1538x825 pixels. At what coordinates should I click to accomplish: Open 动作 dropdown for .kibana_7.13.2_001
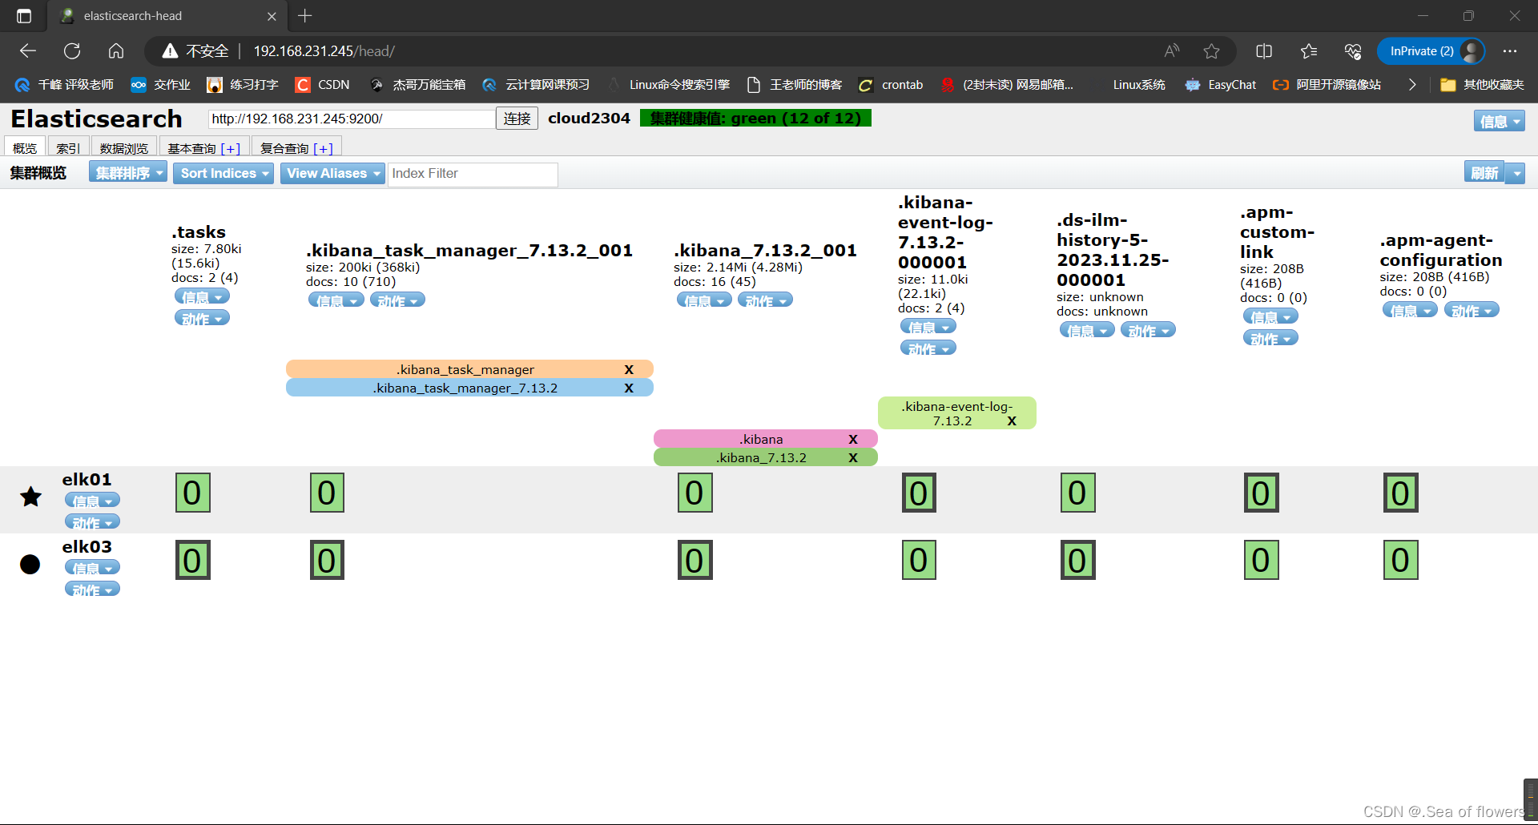point(766,300)
